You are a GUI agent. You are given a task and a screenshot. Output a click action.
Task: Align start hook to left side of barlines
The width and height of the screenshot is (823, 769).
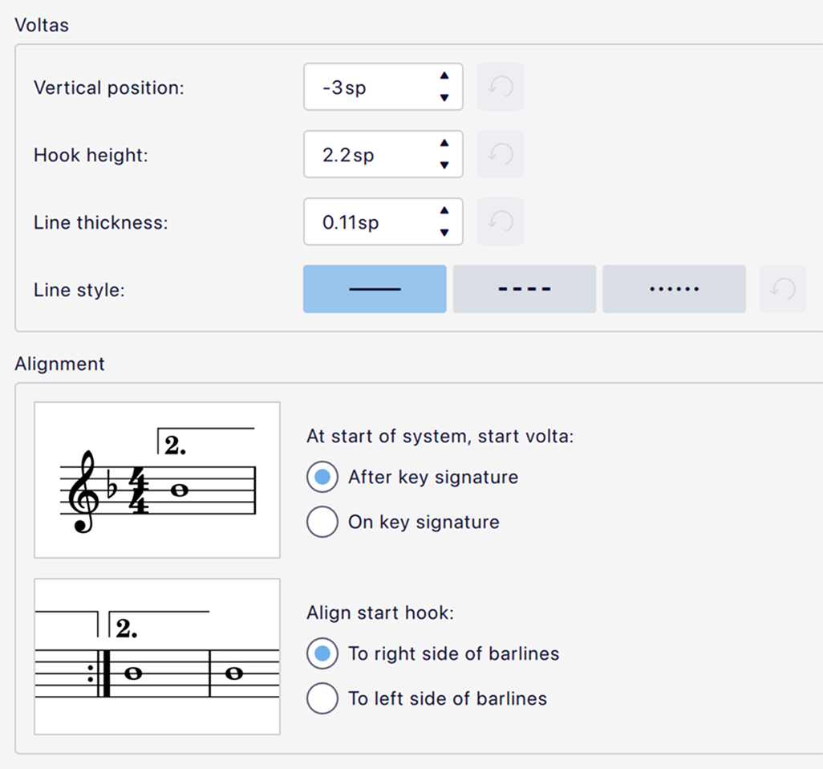click(322, 699)
